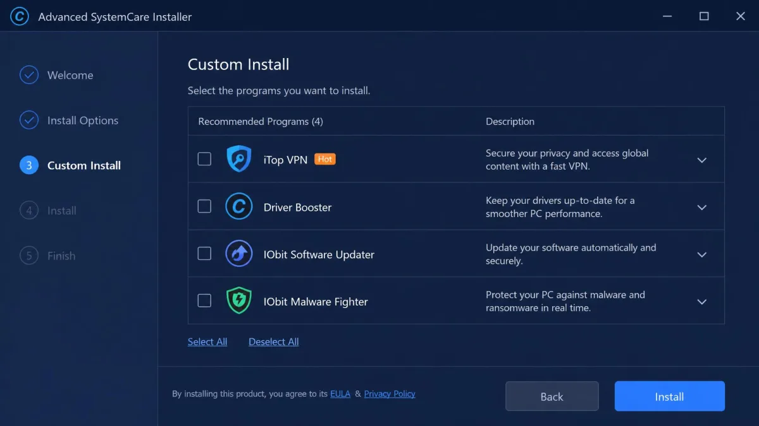Click the step 3 circle icon
This screenshot has height=426, width=759.
pos(29,165)
